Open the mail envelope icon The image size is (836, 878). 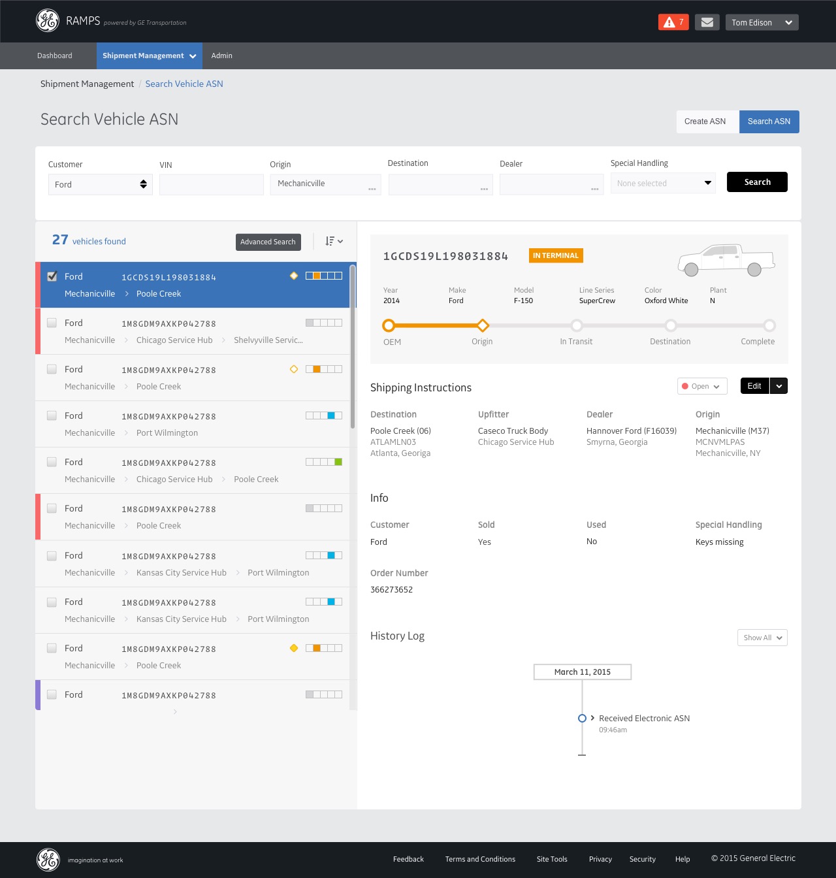click(707, 22)
